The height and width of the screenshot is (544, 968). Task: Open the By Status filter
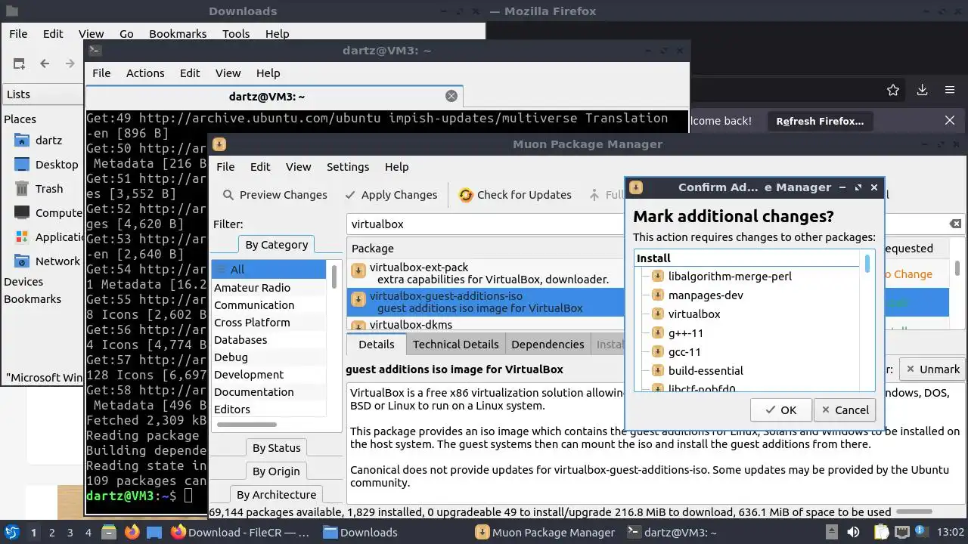[x=276, y=448]
